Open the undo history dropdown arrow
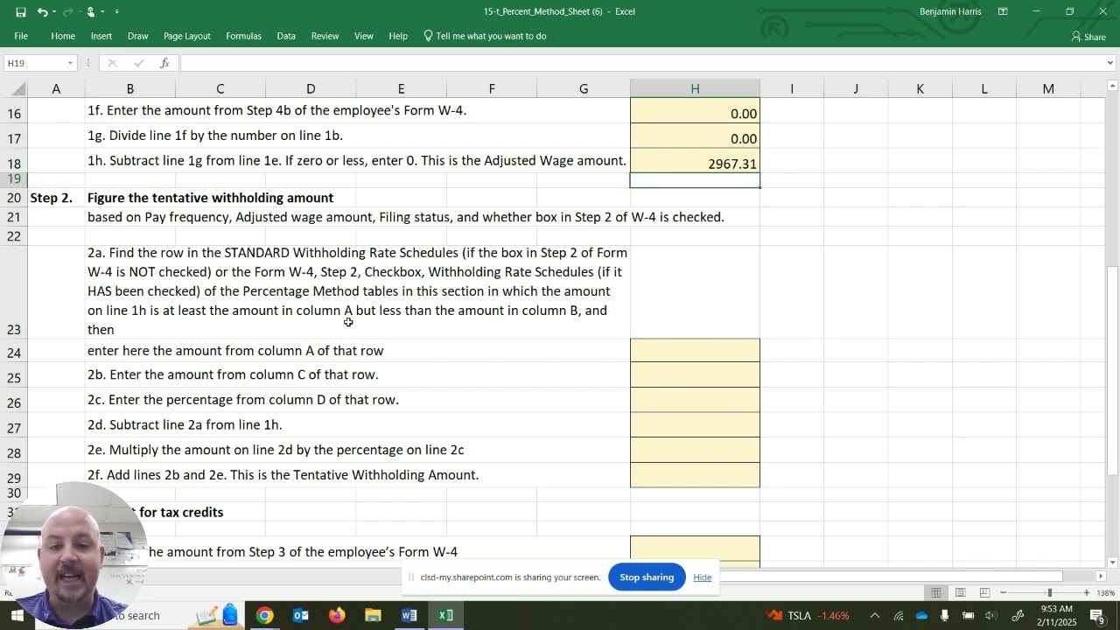This screenshot has width=1120, height=630. (x=54, y=12)
